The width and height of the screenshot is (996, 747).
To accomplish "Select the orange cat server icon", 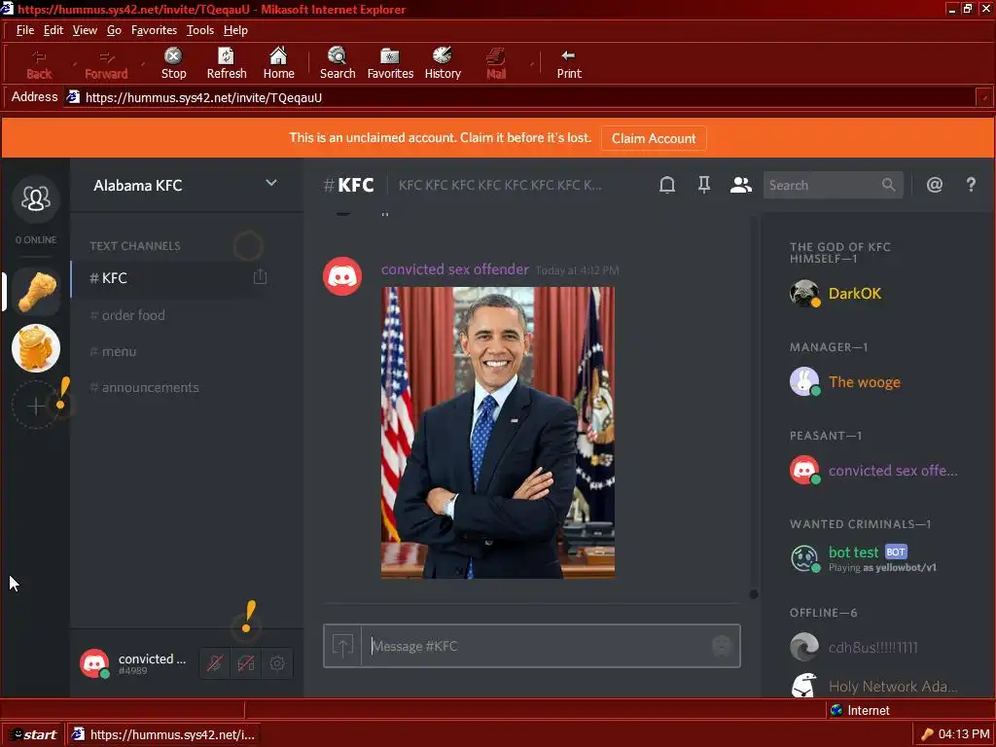I will pyautogui.click(x=36, y=348).
